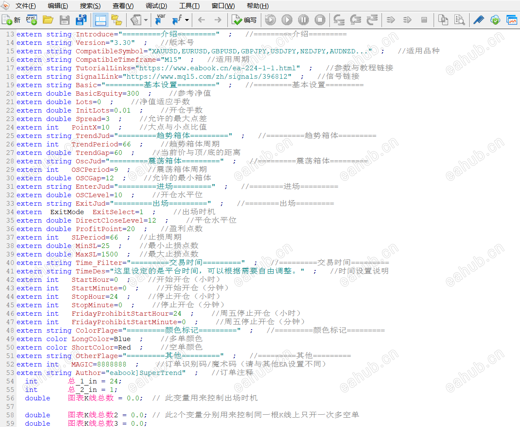Open the 编辑(E) menu
This screenshot has height=427, width=520.
(58, 6)
